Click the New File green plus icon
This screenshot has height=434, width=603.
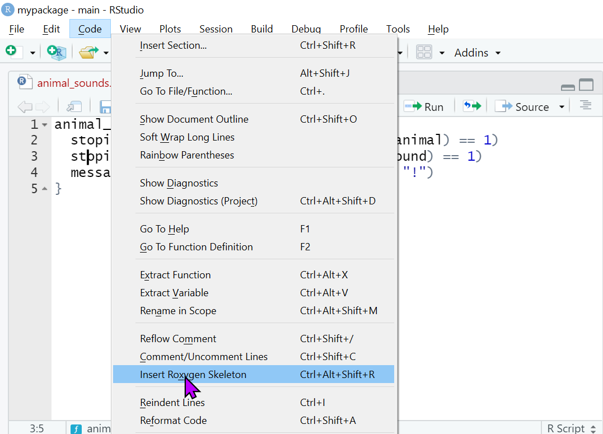pos(12,52)
